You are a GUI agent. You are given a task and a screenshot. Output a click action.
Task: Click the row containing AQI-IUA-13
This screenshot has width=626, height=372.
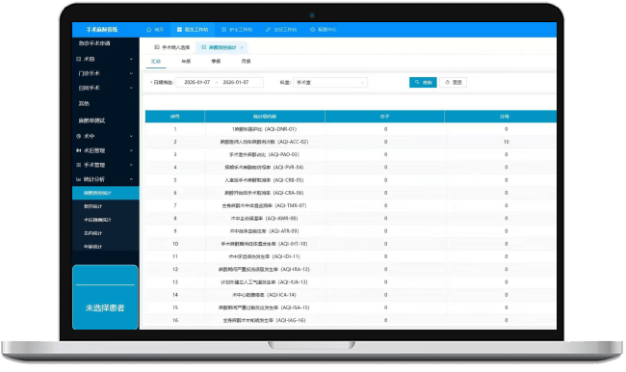click(351, 282)
